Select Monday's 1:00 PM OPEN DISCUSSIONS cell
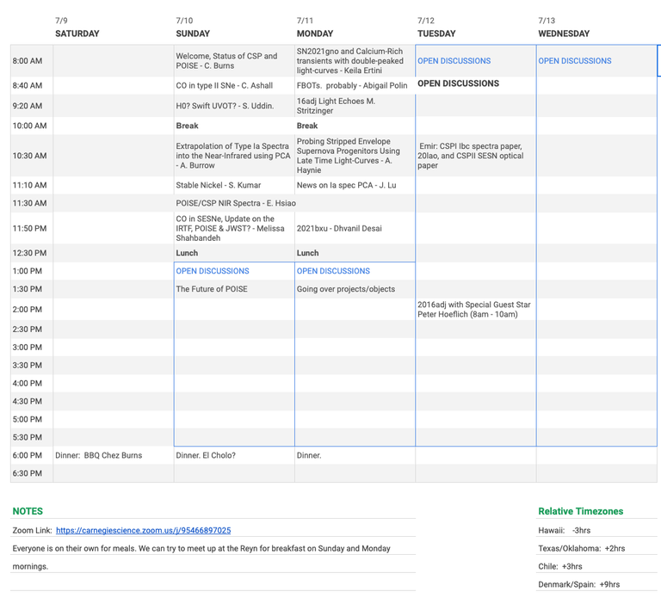This screenshot has width=661, height=604. pos(333,271)
